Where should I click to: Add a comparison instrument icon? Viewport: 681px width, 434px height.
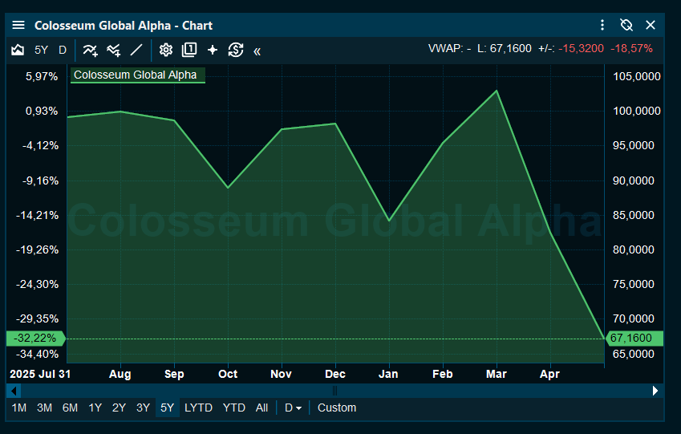coord(114,51)
